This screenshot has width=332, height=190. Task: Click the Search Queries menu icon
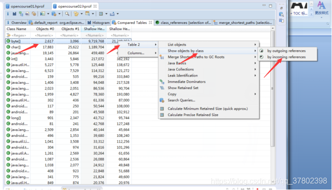162,101
